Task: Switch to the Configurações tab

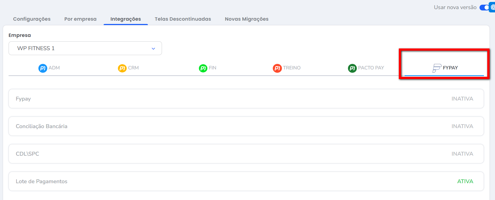Action: [x=32, y=19]
